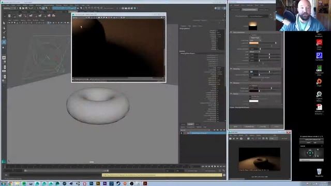This screenshot has height=186, width=331.
Task: Activate the Move tool in toolbox
Action: [4, 37]
